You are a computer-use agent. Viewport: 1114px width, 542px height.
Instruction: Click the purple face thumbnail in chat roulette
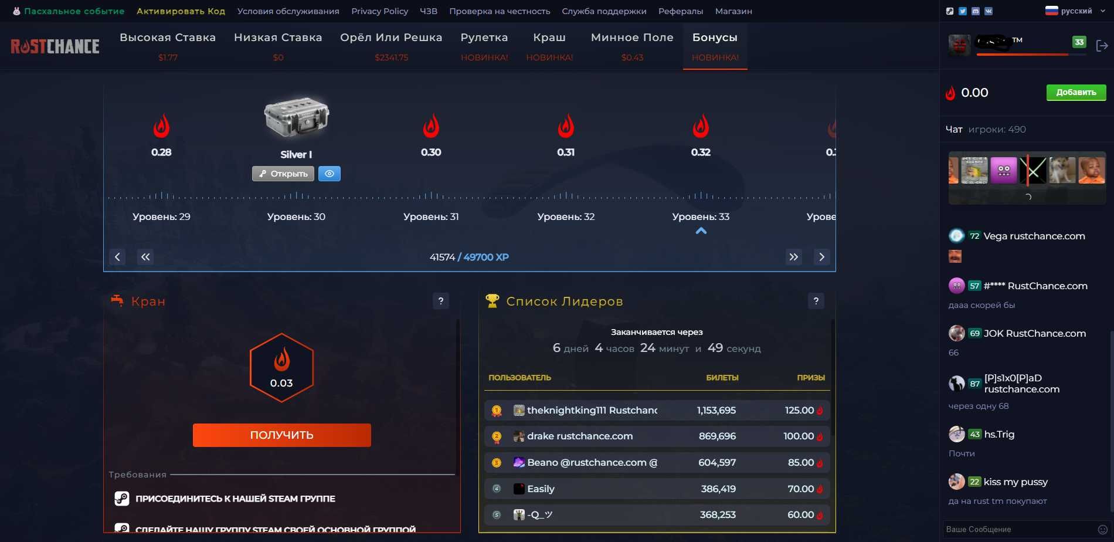point(1004,171)
